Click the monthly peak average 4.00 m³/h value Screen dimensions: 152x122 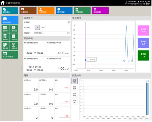(63, 68)
